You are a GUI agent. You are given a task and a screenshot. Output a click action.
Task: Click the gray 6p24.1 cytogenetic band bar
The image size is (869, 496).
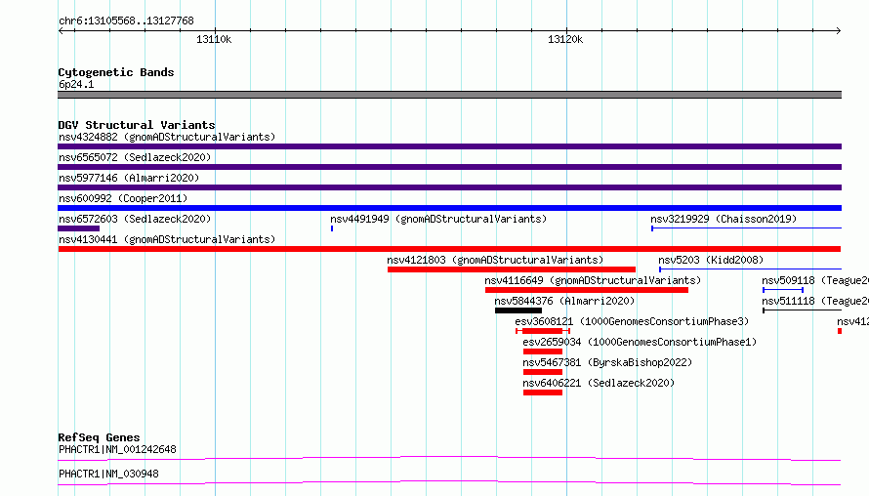pos(449,95)
